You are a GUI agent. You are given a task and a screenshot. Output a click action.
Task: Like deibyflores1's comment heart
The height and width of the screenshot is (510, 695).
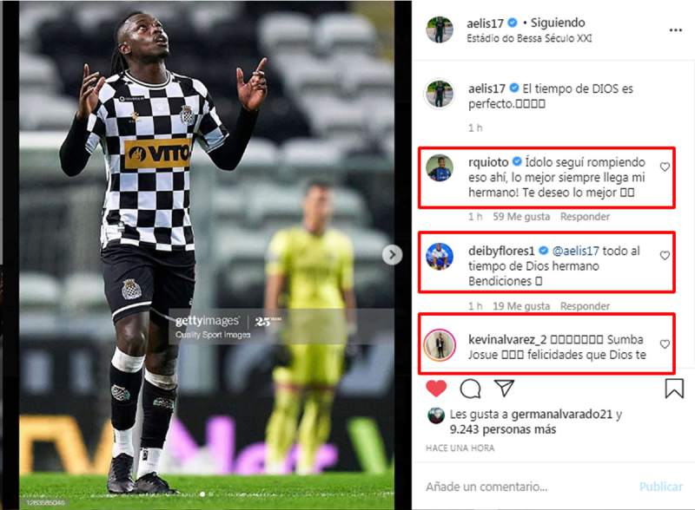tap(665, 256)
